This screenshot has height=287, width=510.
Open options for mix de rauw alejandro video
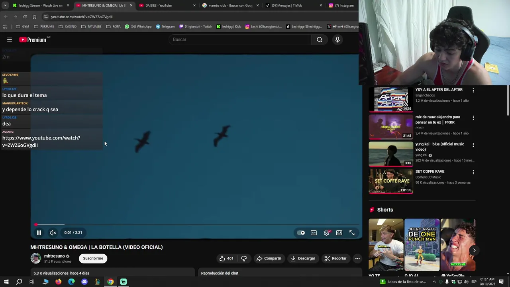473,118
